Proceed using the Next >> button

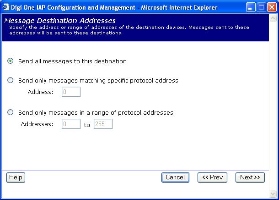[x=250, y=178]
